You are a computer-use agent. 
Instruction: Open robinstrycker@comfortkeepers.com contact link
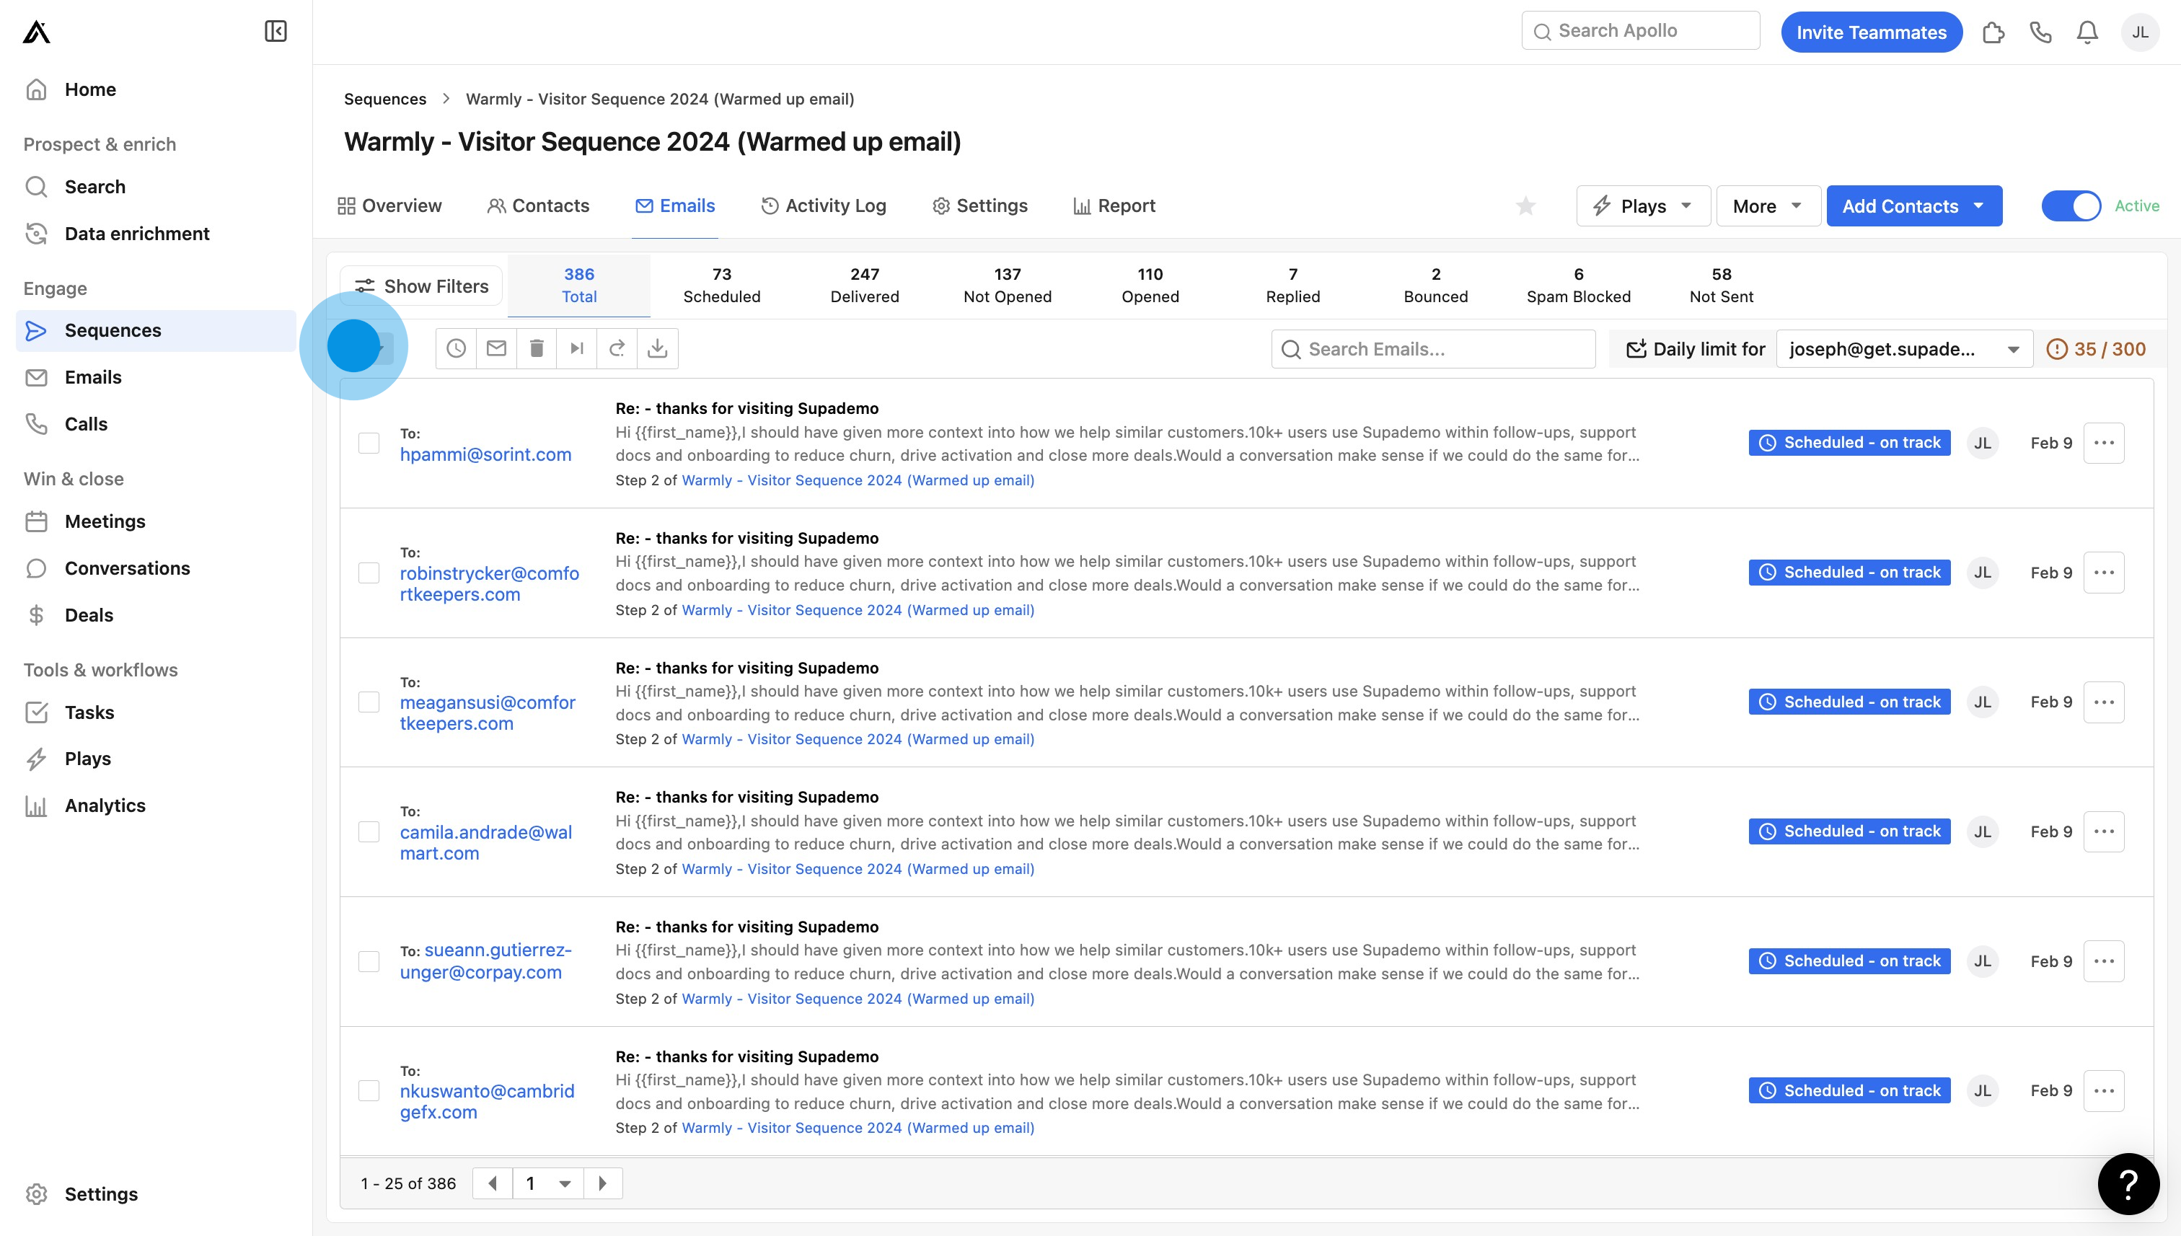pos(489,583)
